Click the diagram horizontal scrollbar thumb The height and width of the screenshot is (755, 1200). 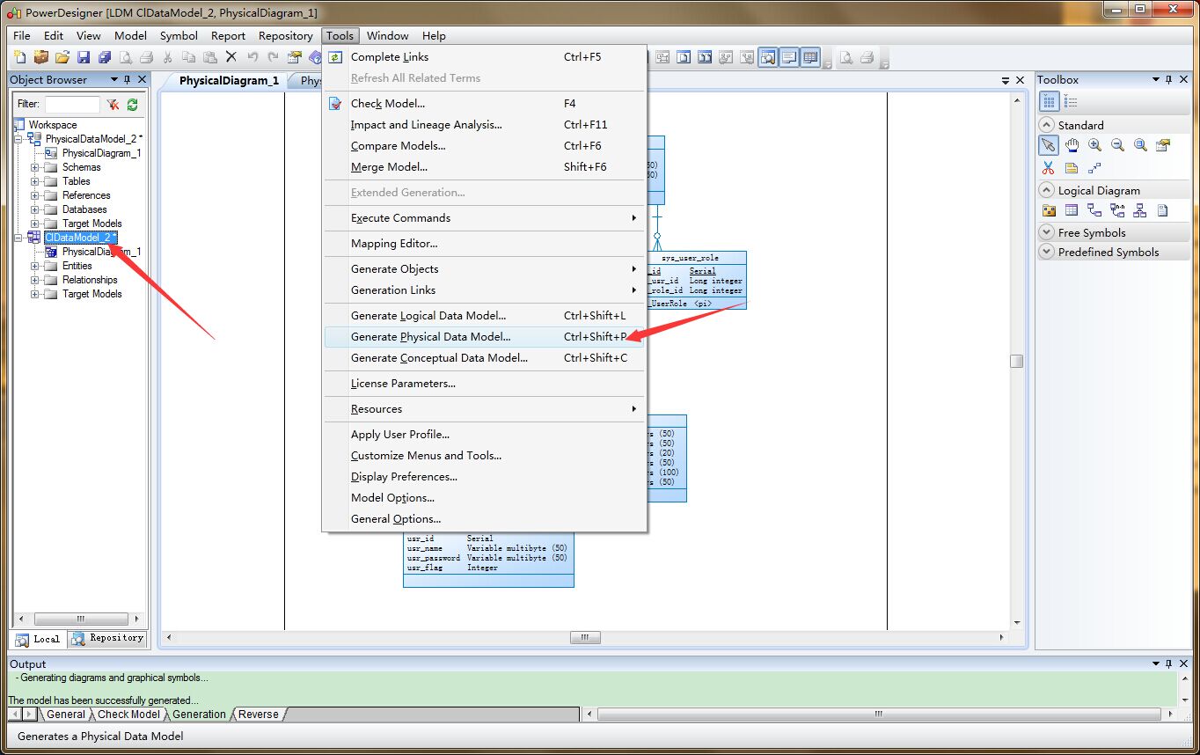point(585,637)
